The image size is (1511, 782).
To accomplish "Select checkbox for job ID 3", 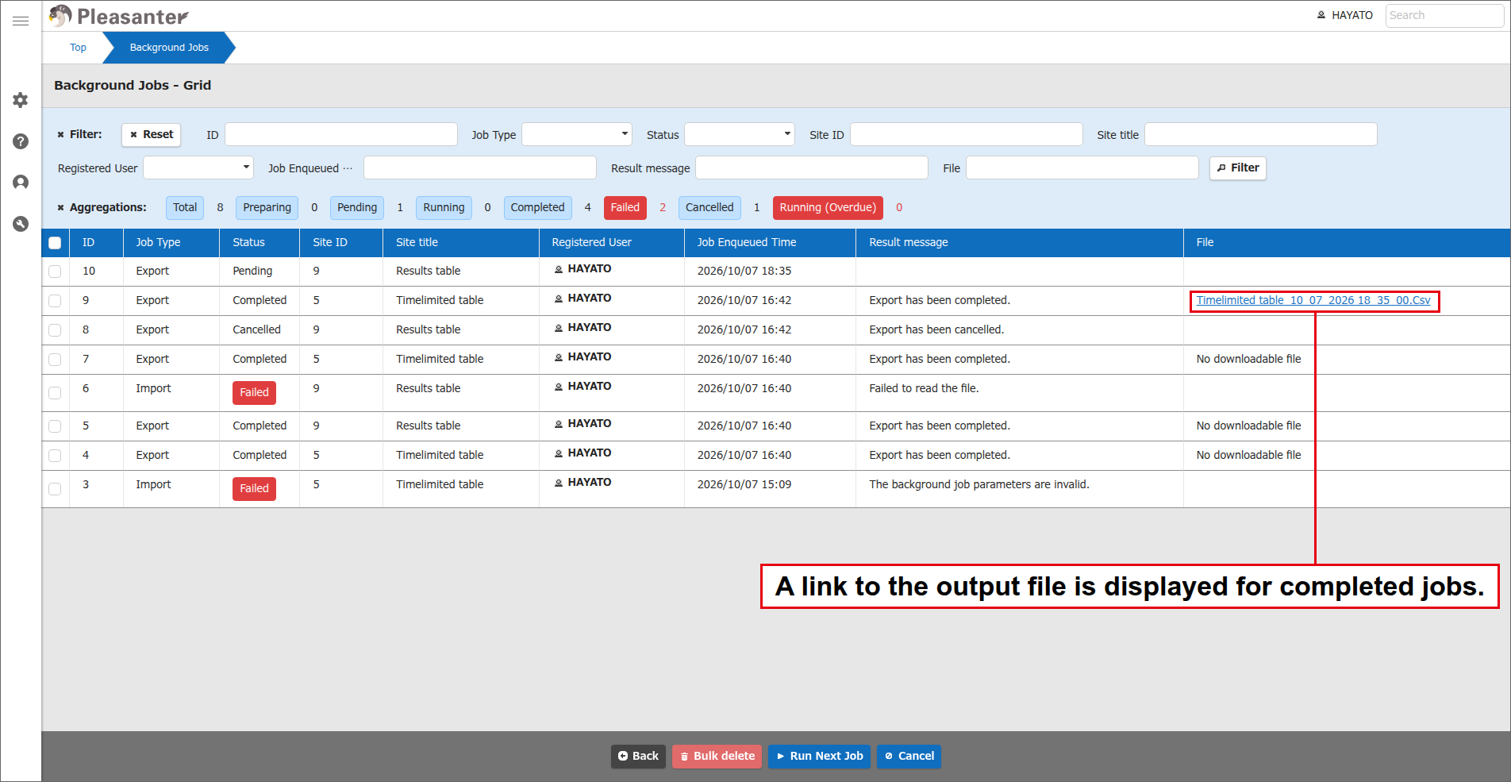I will 55,489.
